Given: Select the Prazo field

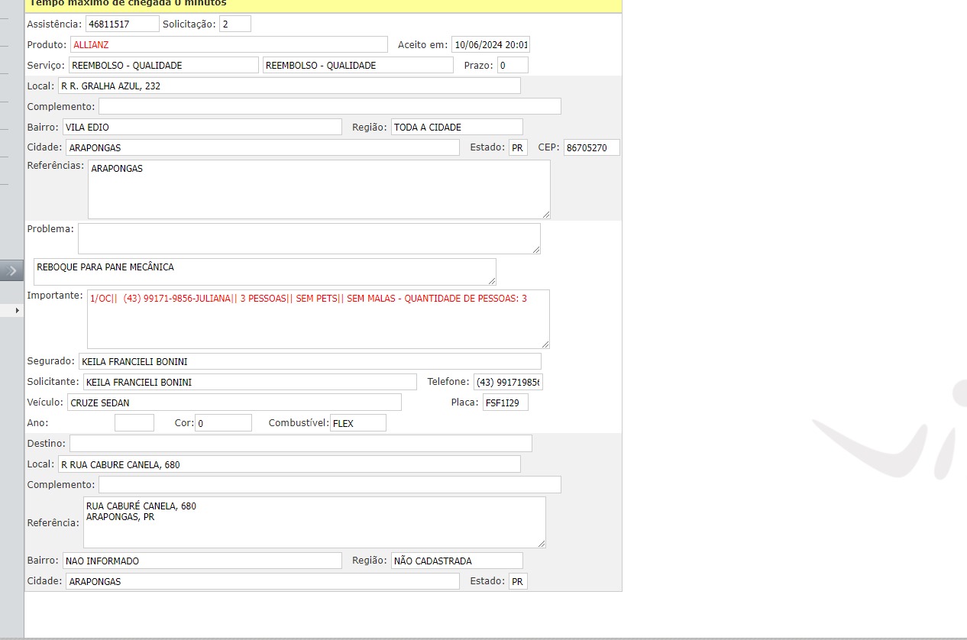Looking at the screenshot, I should point(513,66).
